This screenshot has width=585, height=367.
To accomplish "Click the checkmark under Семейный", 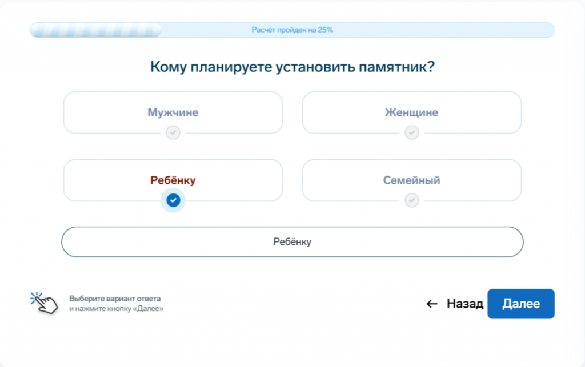I will tap(411, 200).
